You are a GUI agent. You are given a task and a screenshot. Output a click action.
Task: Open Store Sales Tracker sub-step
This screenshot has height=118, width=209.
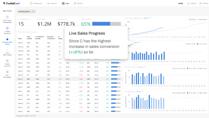coord(7,53)
